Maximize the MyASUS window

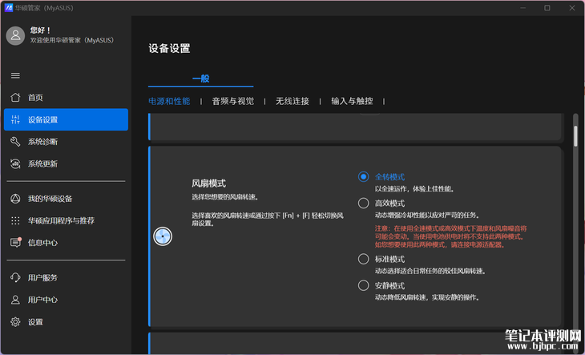(x=547, y=8)
